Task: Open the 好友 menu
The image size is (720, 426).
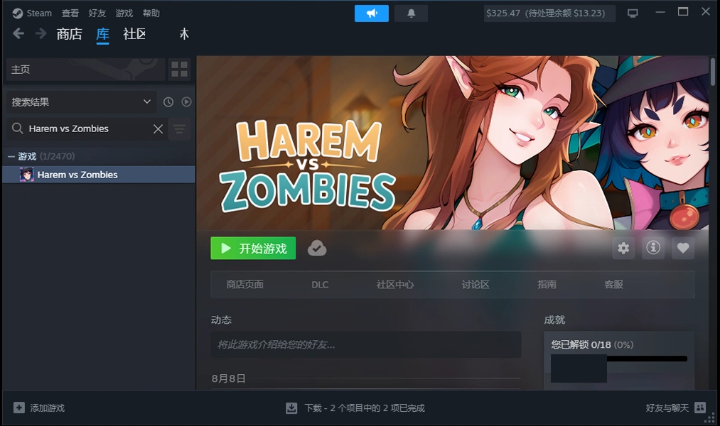Action: click(97, 13)
